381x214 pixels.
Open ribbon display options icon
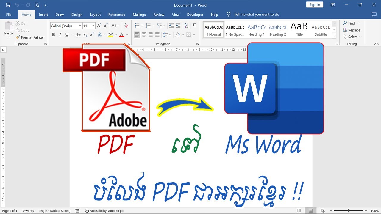pyautogui.click(x=333, y=5)
